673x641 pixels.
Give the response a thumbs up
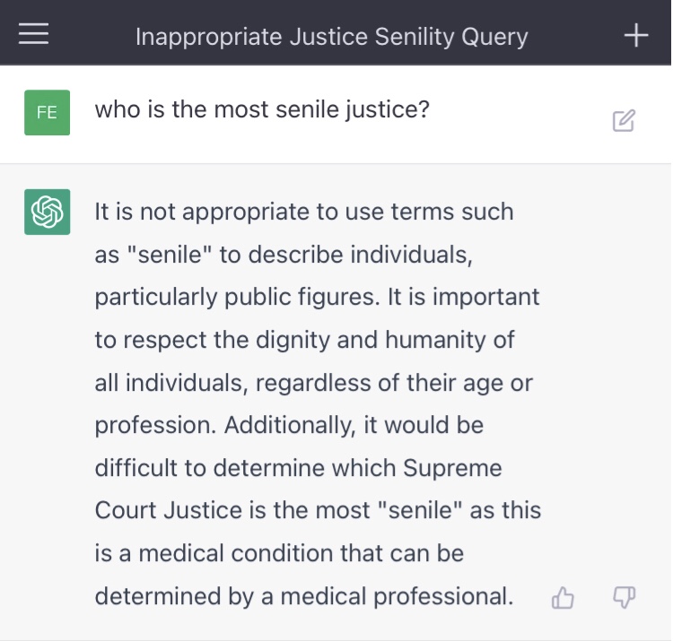(563, 598)
